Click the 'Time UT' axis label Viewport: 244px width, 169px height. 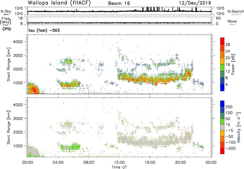(119, 167)
